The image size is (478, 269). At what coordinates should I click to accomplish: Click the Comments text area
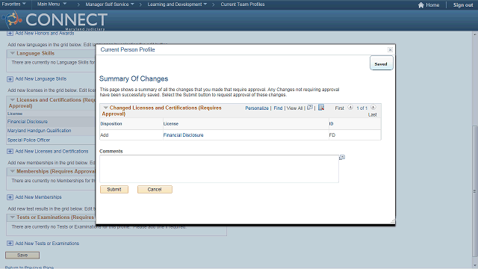click(x=219, y=169)
